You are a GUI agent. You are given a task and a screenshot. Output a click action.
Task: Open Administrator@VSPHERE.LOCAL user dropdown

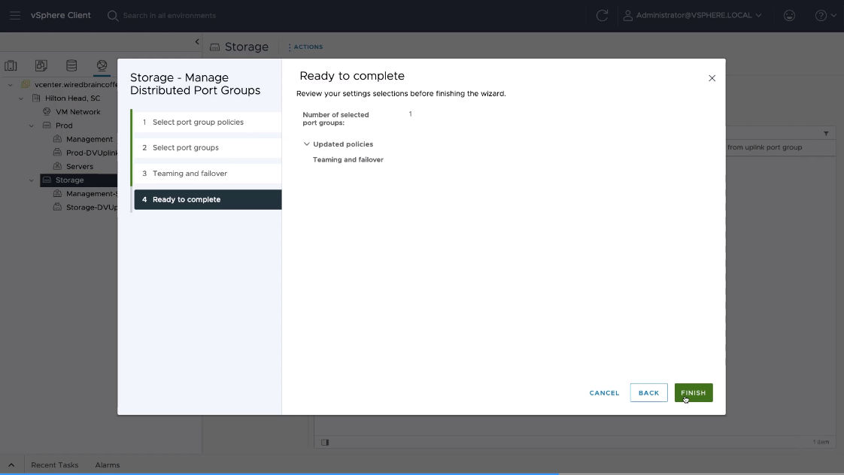(692, 15)
